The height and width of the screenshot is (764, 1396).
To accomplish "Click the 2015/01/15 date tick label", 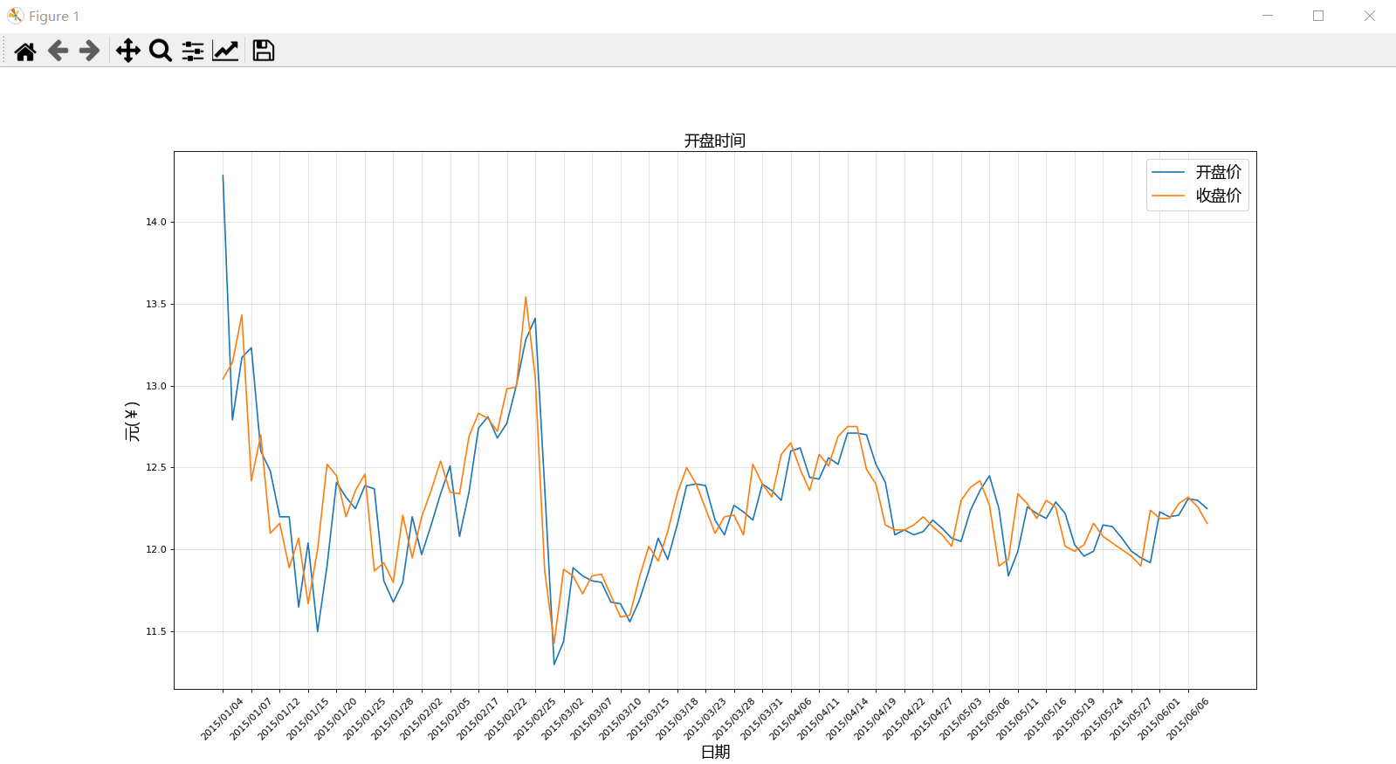I will (307, 719).
